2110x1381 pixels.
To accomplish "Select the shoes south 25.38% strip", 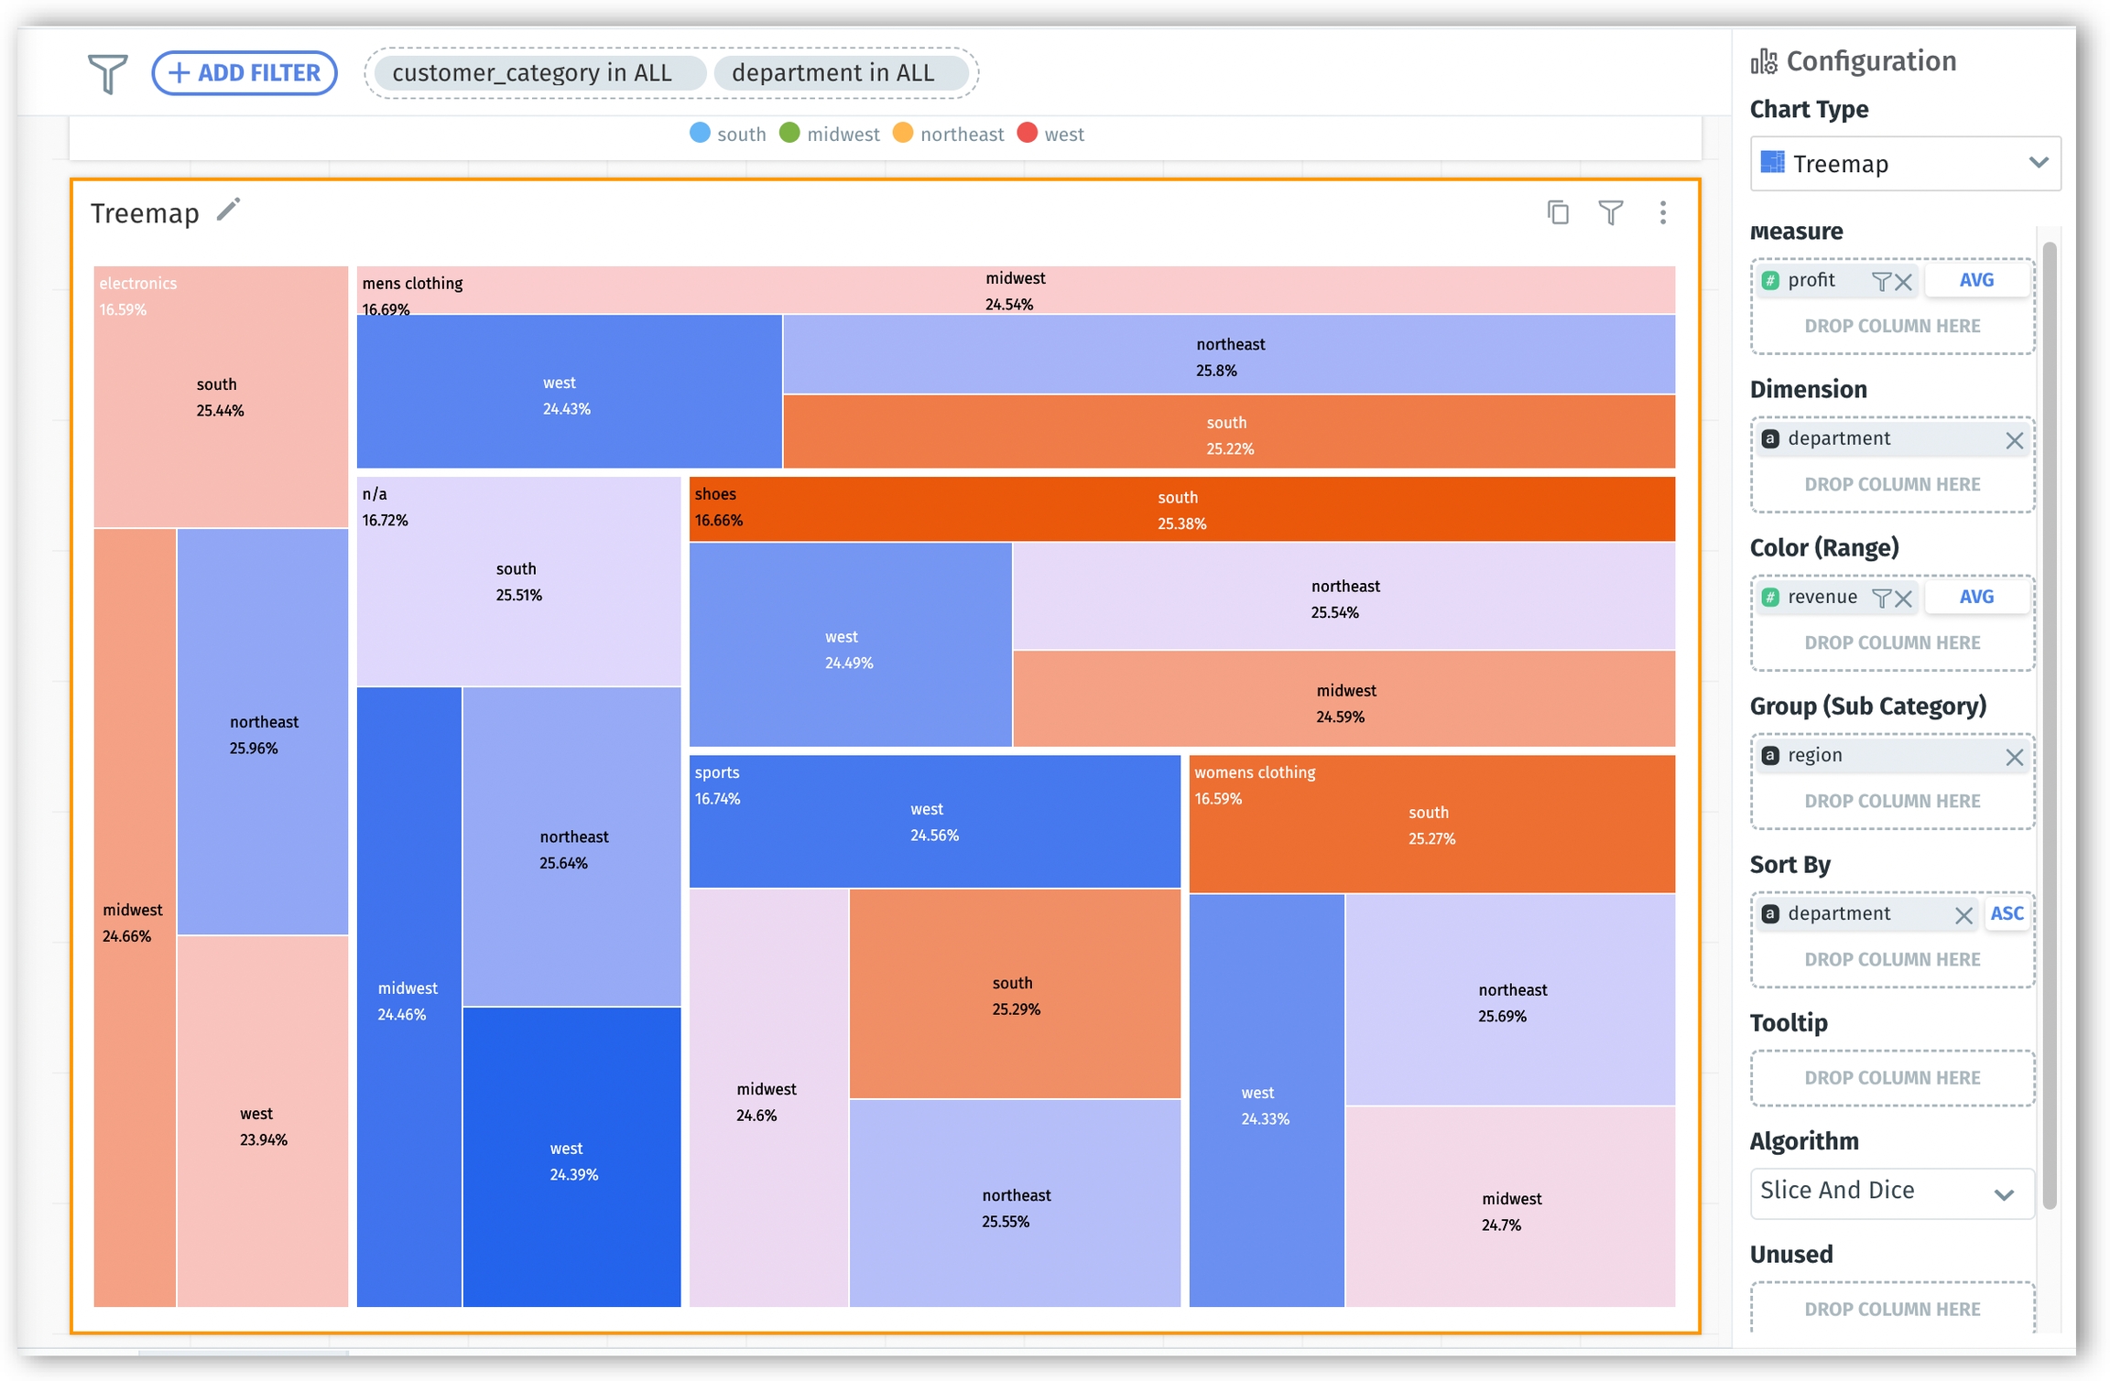I will [1181, 510].
